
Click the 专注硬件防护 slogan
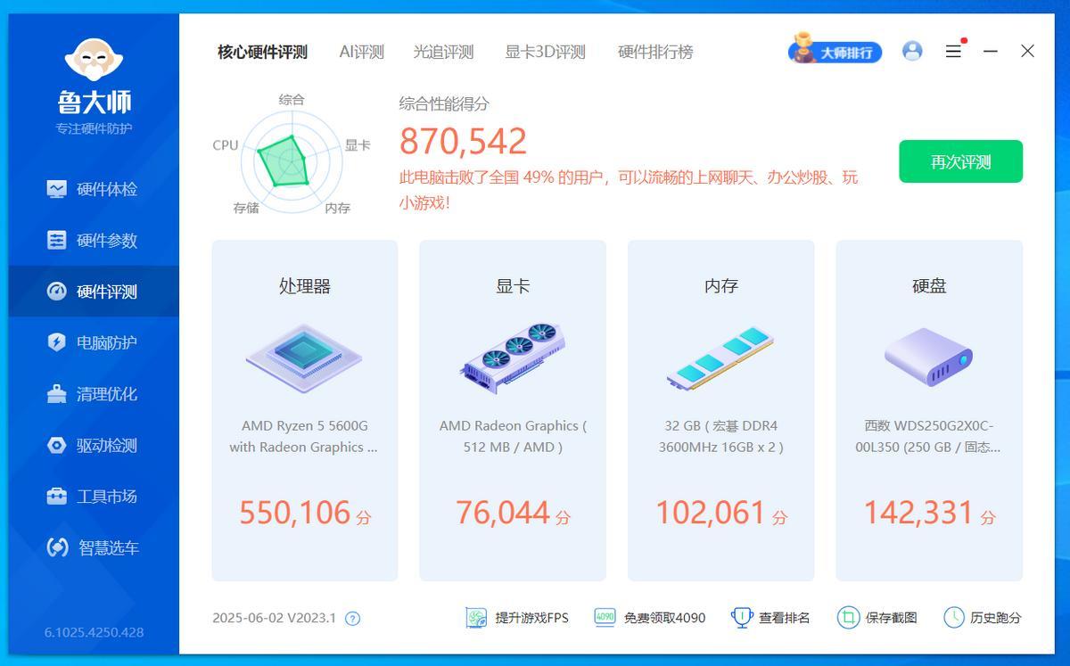pyautogui.click(x=94, y=128)
